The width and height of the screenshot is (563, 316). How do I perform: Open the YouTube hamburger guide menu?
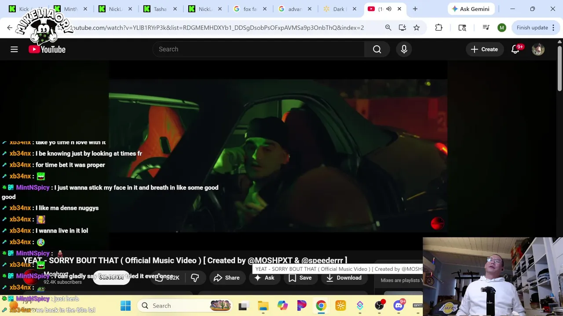tap(14, 49)
